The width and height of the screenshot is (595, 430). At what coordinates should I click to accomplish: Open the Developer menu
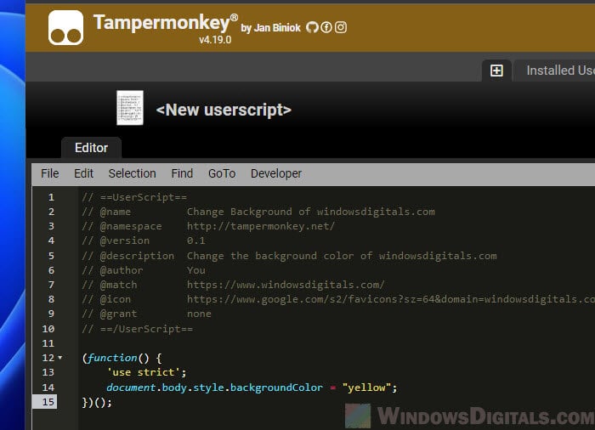276,173
